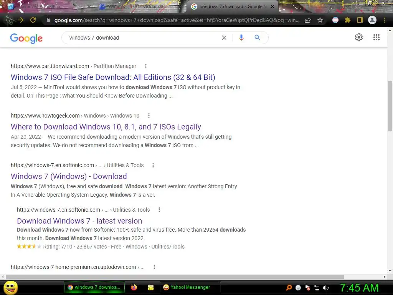Go to Google home via logo
The width and height of the screenshot is (393, 295).
tap(26, 38)
